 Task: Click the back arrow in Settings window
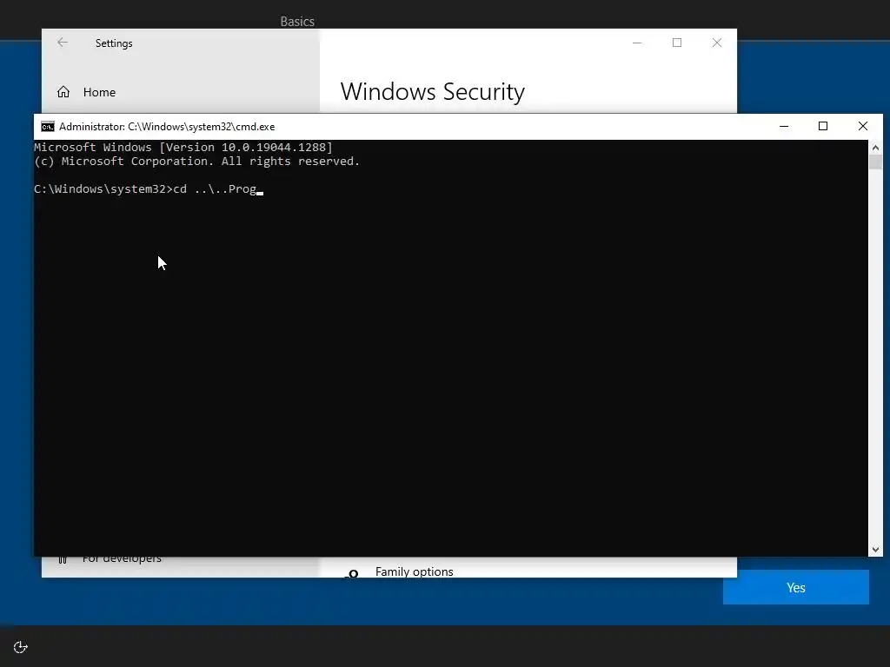pos(63,43)
